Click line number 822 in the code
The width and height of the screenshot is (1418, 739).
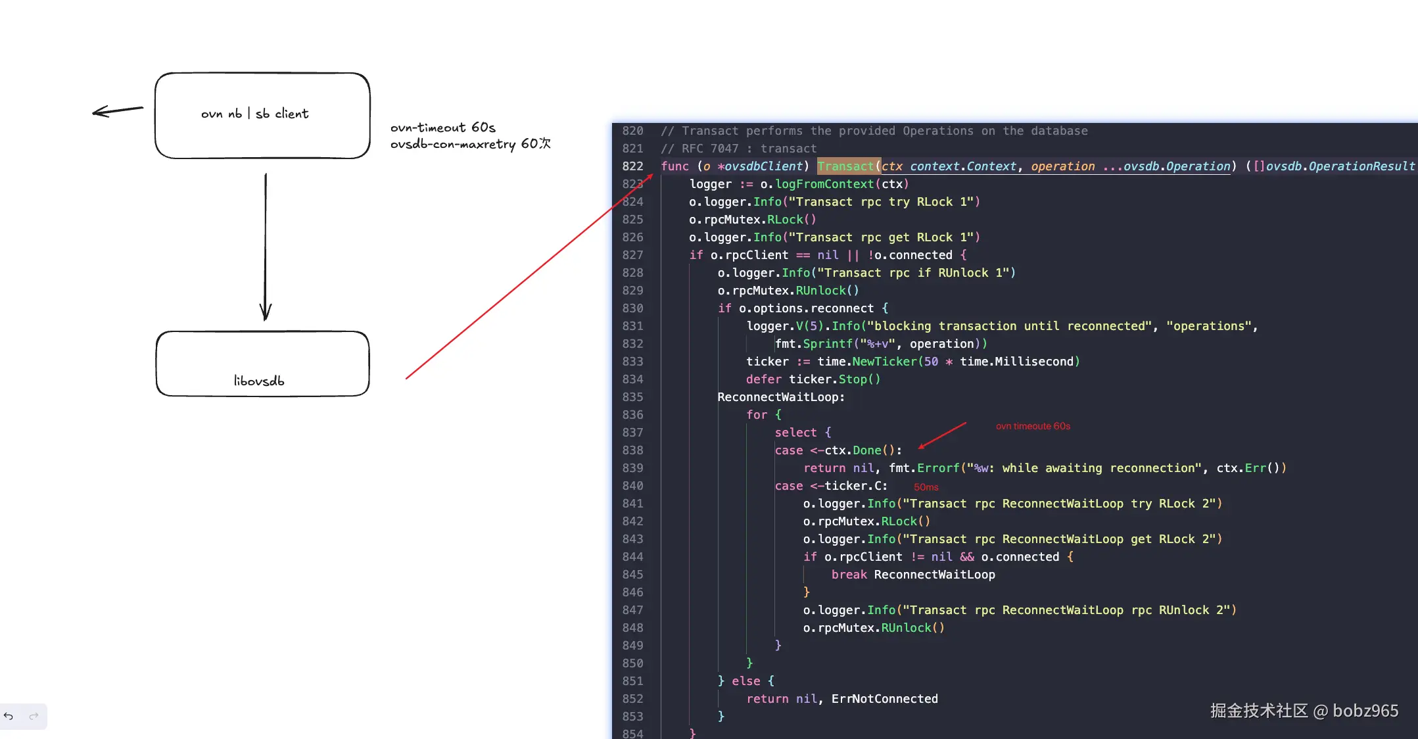point(632,166)
